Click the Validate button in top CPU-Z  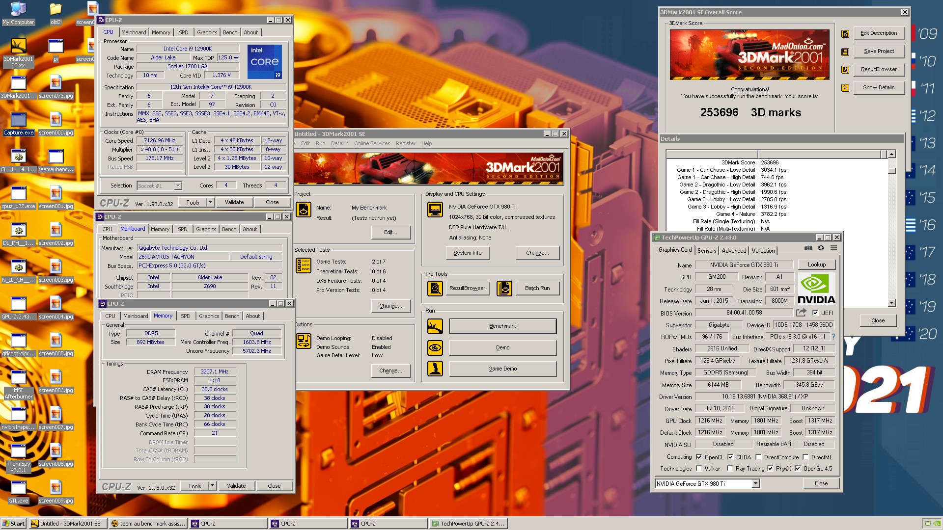point(234,202)
